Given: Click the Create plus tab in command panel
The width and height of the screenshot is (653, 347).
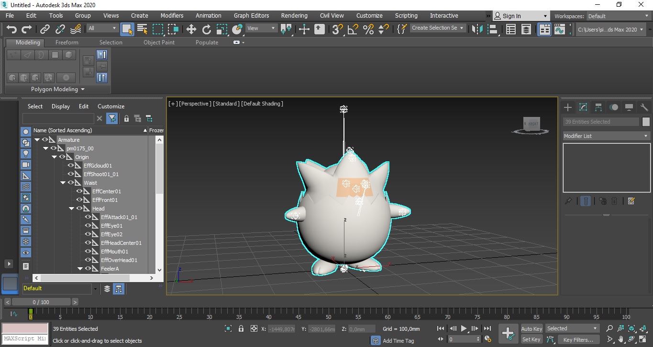Looking at the screenshot, I should point(568,107).
